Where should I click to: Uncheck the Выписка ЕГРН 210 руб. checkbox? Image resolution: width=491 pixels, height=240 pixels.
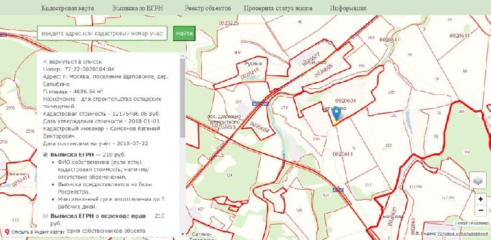[45, 154]
